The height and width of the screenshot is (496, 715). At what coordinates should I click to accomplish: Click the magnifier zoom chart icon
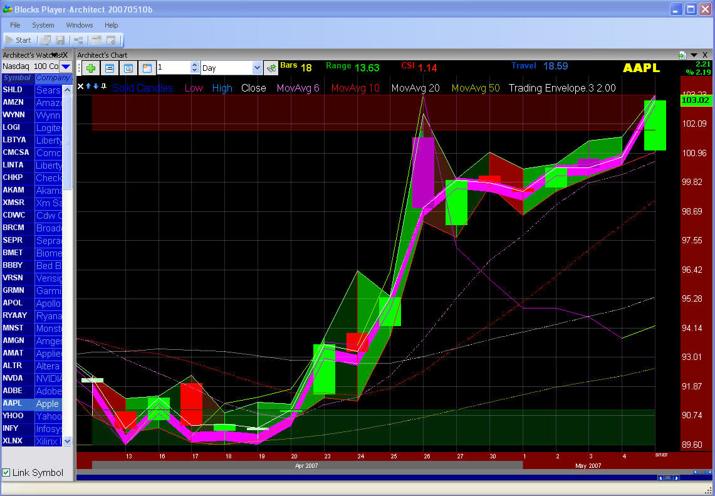click(128, 68)
